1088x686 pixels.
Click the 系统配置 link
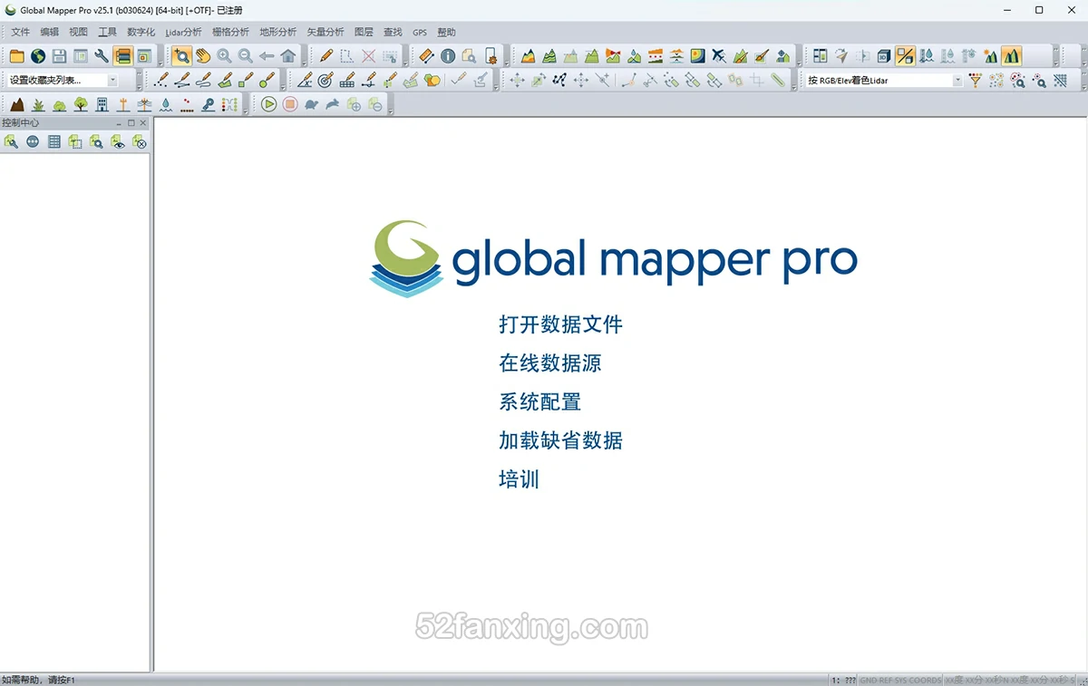pos(539,401)
